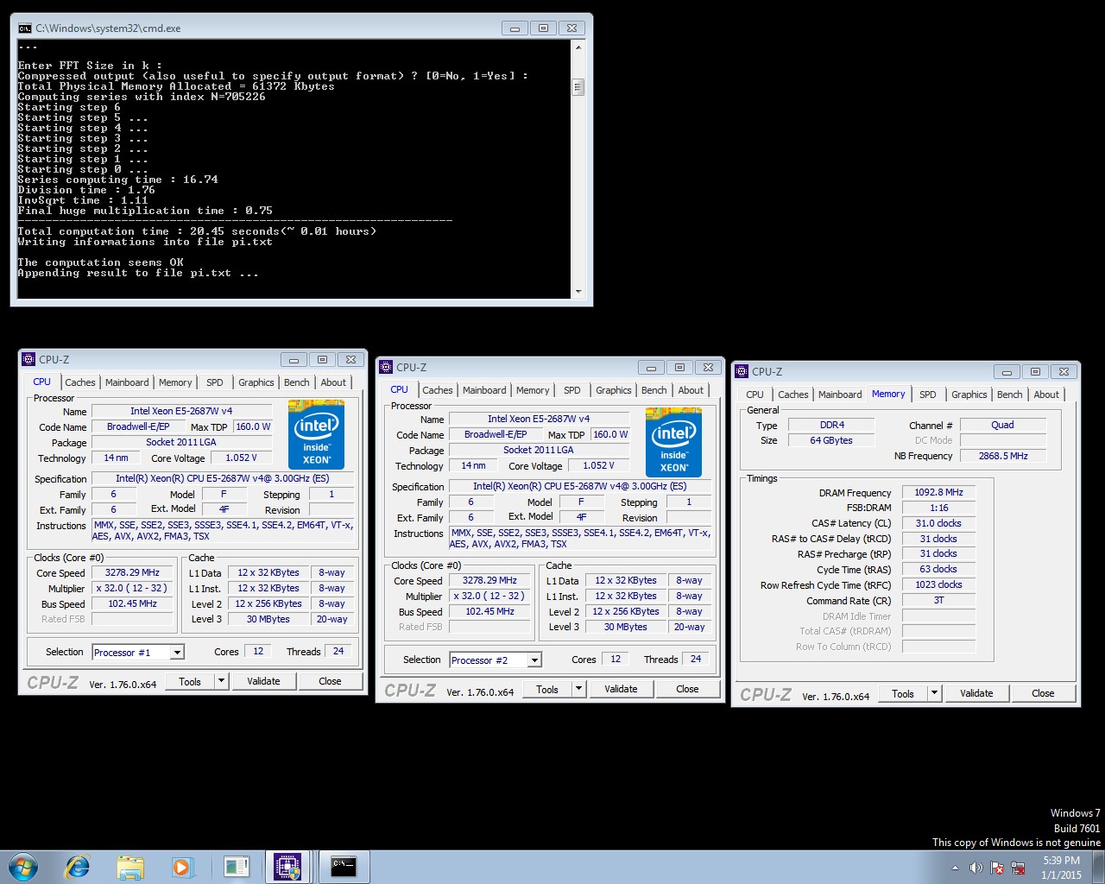This screenshot has height=884, width=1105.
Task: Open Graphics tab in Processor #2 window
Action: click(614, 390)
